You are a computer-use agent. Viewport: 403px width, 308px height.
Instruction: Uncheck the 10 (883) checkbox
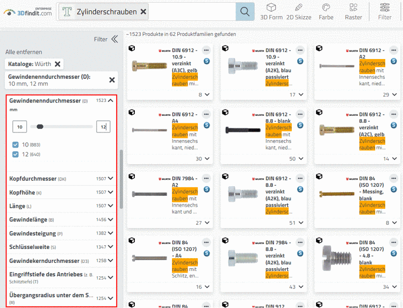(x=16, y=145)
